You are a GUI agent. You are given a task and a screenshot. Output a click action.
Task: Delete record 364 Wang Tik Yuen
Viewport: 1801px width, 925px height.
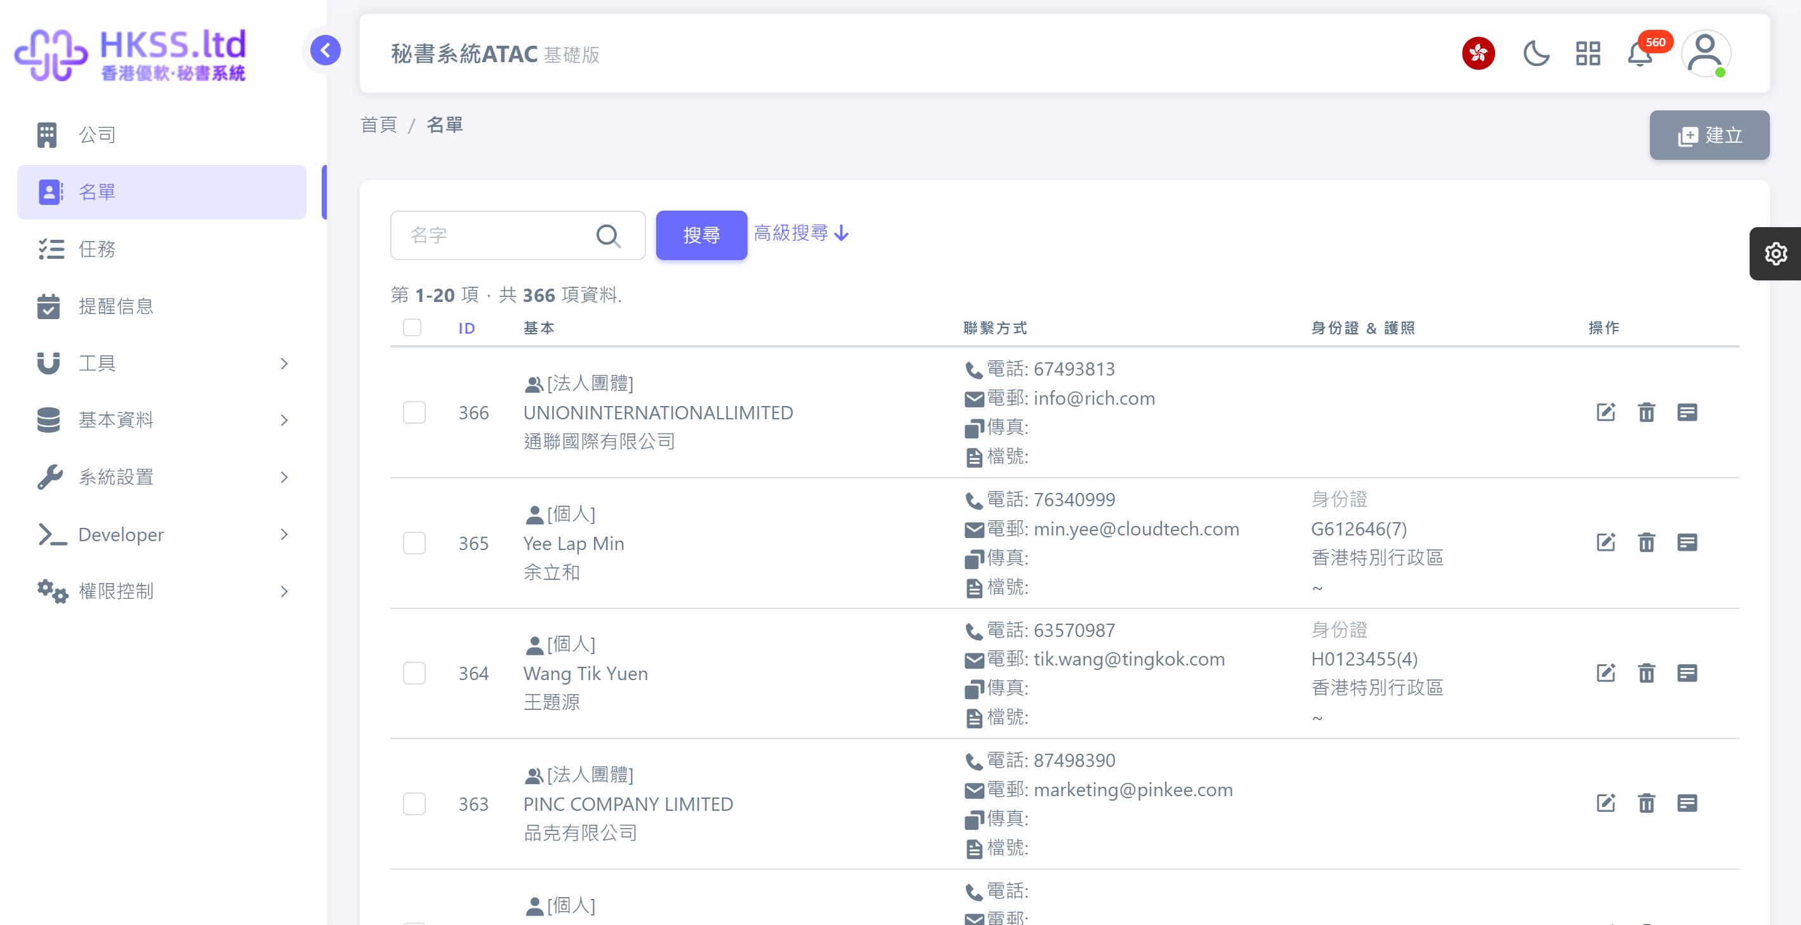(x=1646, y=673)
